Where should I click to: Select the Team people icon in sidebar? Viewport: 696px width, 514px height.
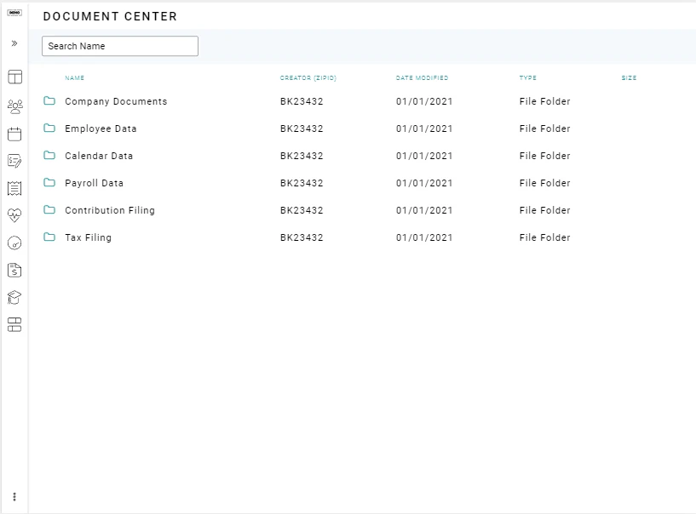tap(14, 104)
